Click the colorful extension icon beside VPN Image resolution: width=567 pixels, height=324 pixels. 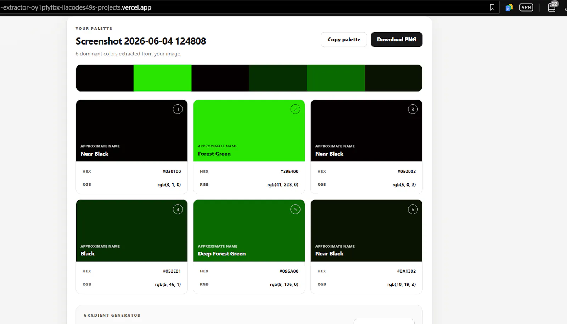tap(509, 7)
